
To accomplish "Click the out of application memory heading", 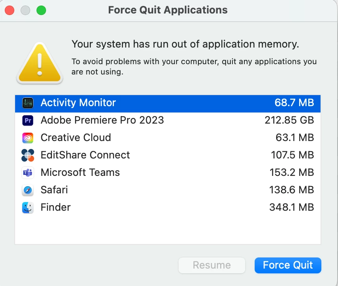I will pos(185,44).
